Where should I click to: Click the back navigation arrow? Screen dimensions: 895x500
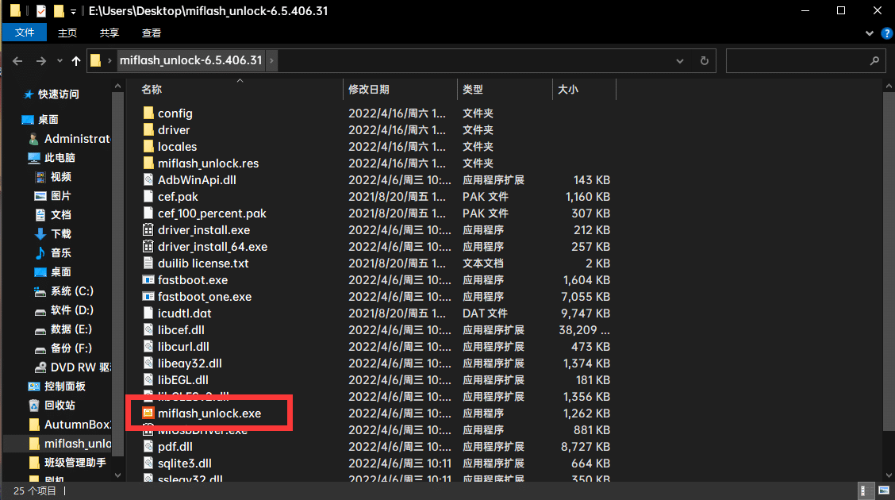(17, 60)
